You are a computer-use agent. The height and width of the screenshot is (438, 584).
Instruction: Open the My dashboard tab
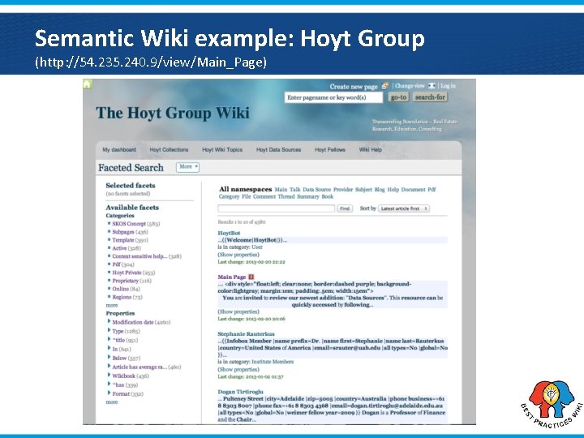(119, 150)
